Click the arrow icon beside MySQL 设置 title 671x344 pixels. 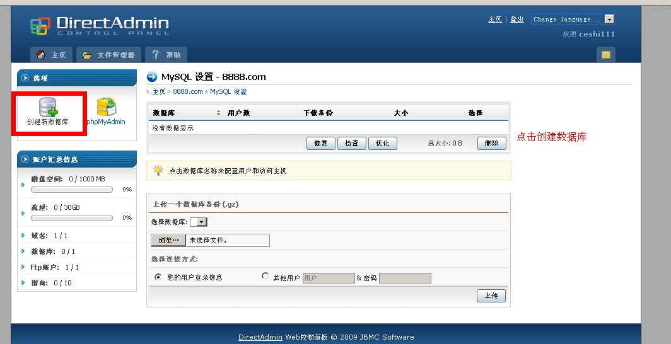click(152, 77)
